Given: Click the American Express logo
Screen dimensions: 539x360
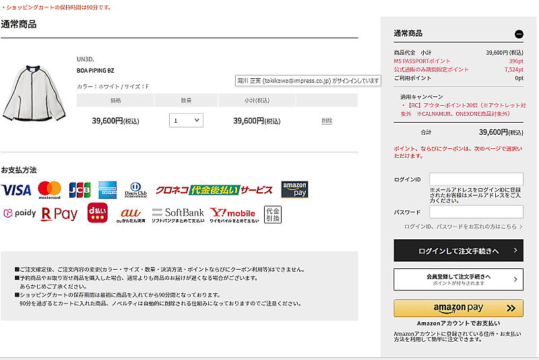Looking at the screenshot, I should pos(107,190).
